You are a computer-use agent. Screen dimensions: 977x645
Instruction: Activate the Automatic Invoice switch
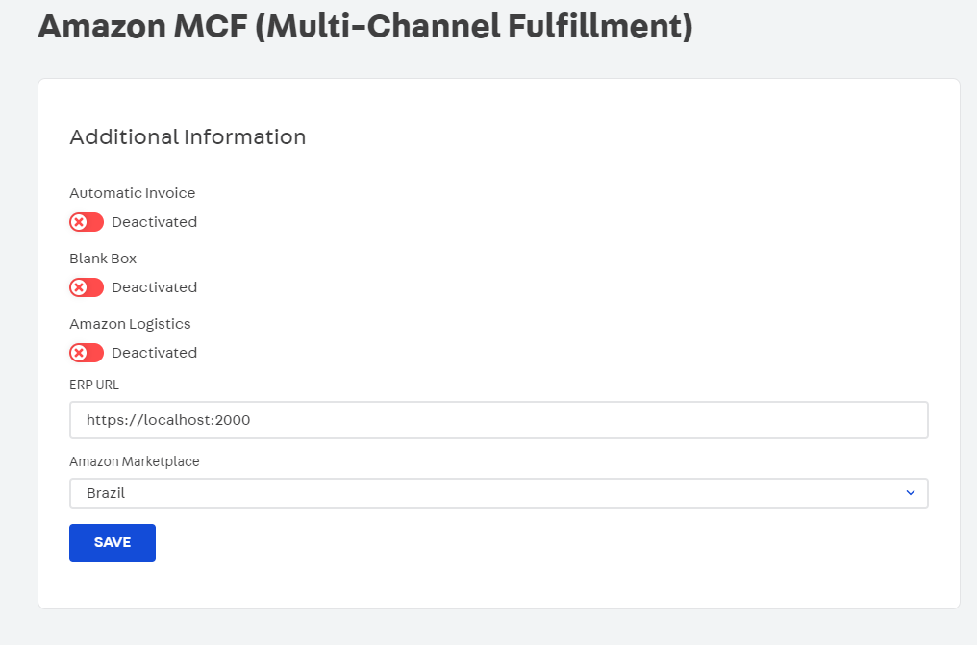pyautogui.click(x=87, y=222)
